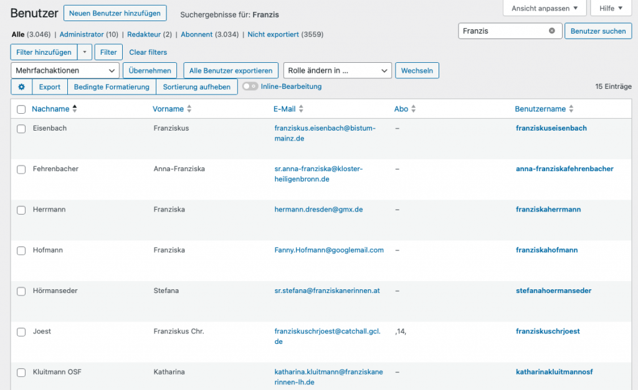Expand the 'Rolle ändern in' dropdown
The width and height of the screenshot is (638, 390).
click(337, 71)
